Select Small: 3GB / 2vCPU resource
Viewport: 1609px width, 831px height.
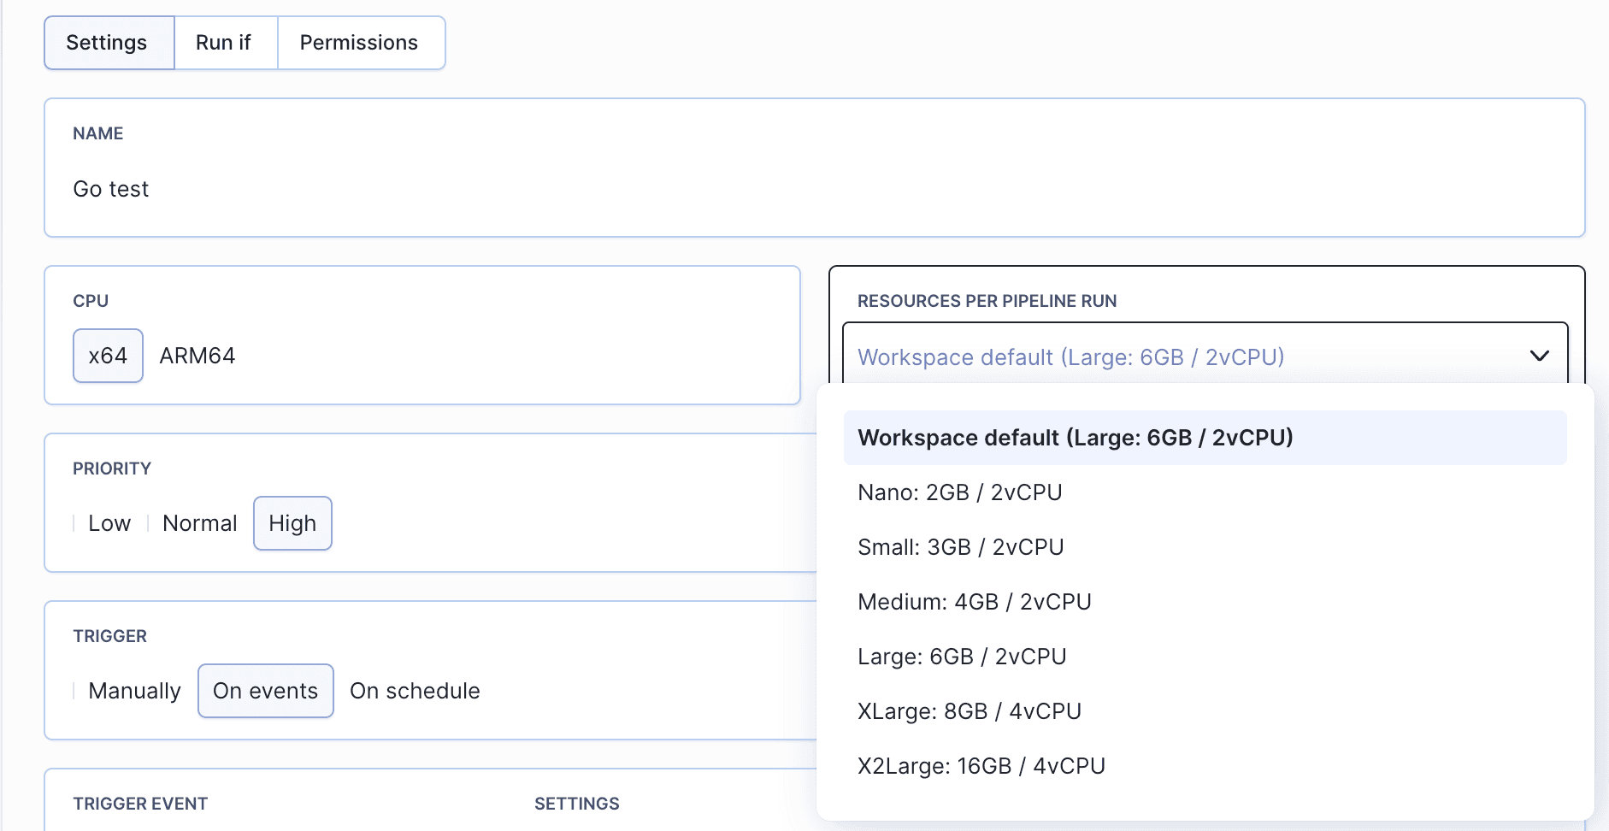[x=960, y=547]
